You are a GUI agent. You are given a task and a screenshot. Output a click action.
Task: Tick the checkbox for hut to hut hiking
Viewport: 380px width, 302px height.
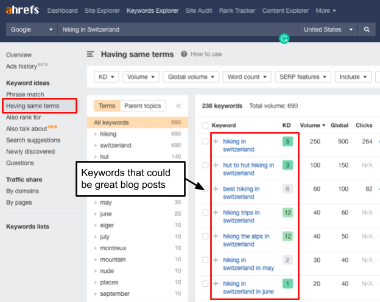205,165
